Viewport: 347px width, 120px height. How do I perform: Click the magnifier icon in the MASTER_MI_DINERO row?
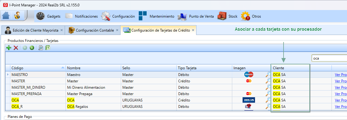tap(268, 87)
